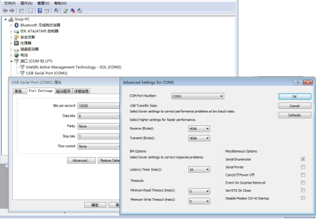Image resolution: width=317 pixels, height=219 pixels.
Task: Open the Receive (Bytes) dropdown
Action: (199, 128)
